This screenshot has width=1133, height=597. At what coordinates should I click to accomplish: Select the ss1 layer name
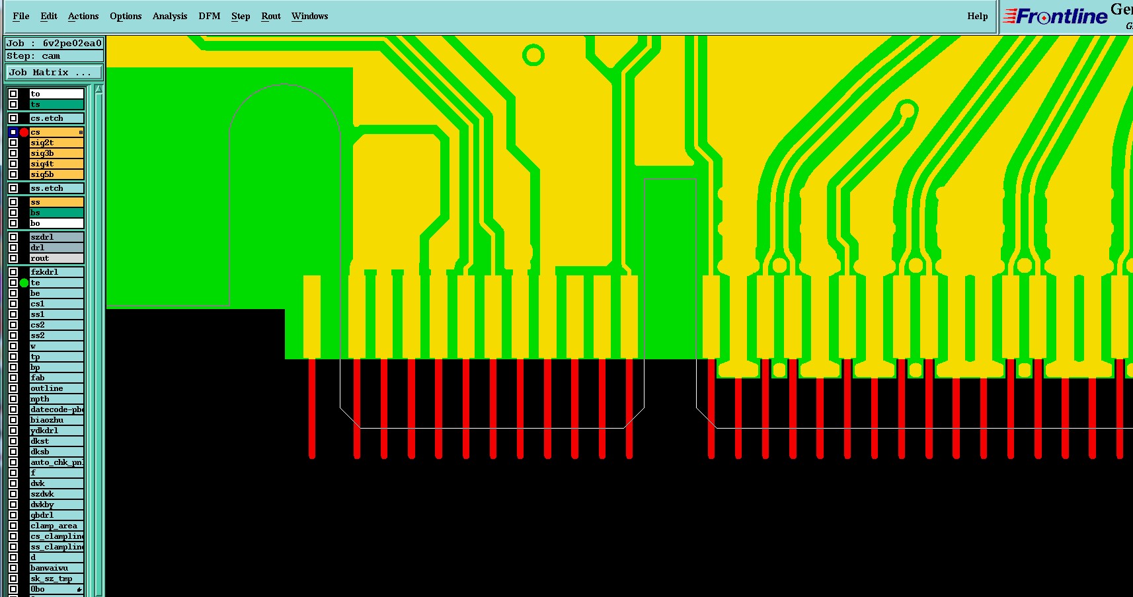pyautogui.click(x=57, y=314)
